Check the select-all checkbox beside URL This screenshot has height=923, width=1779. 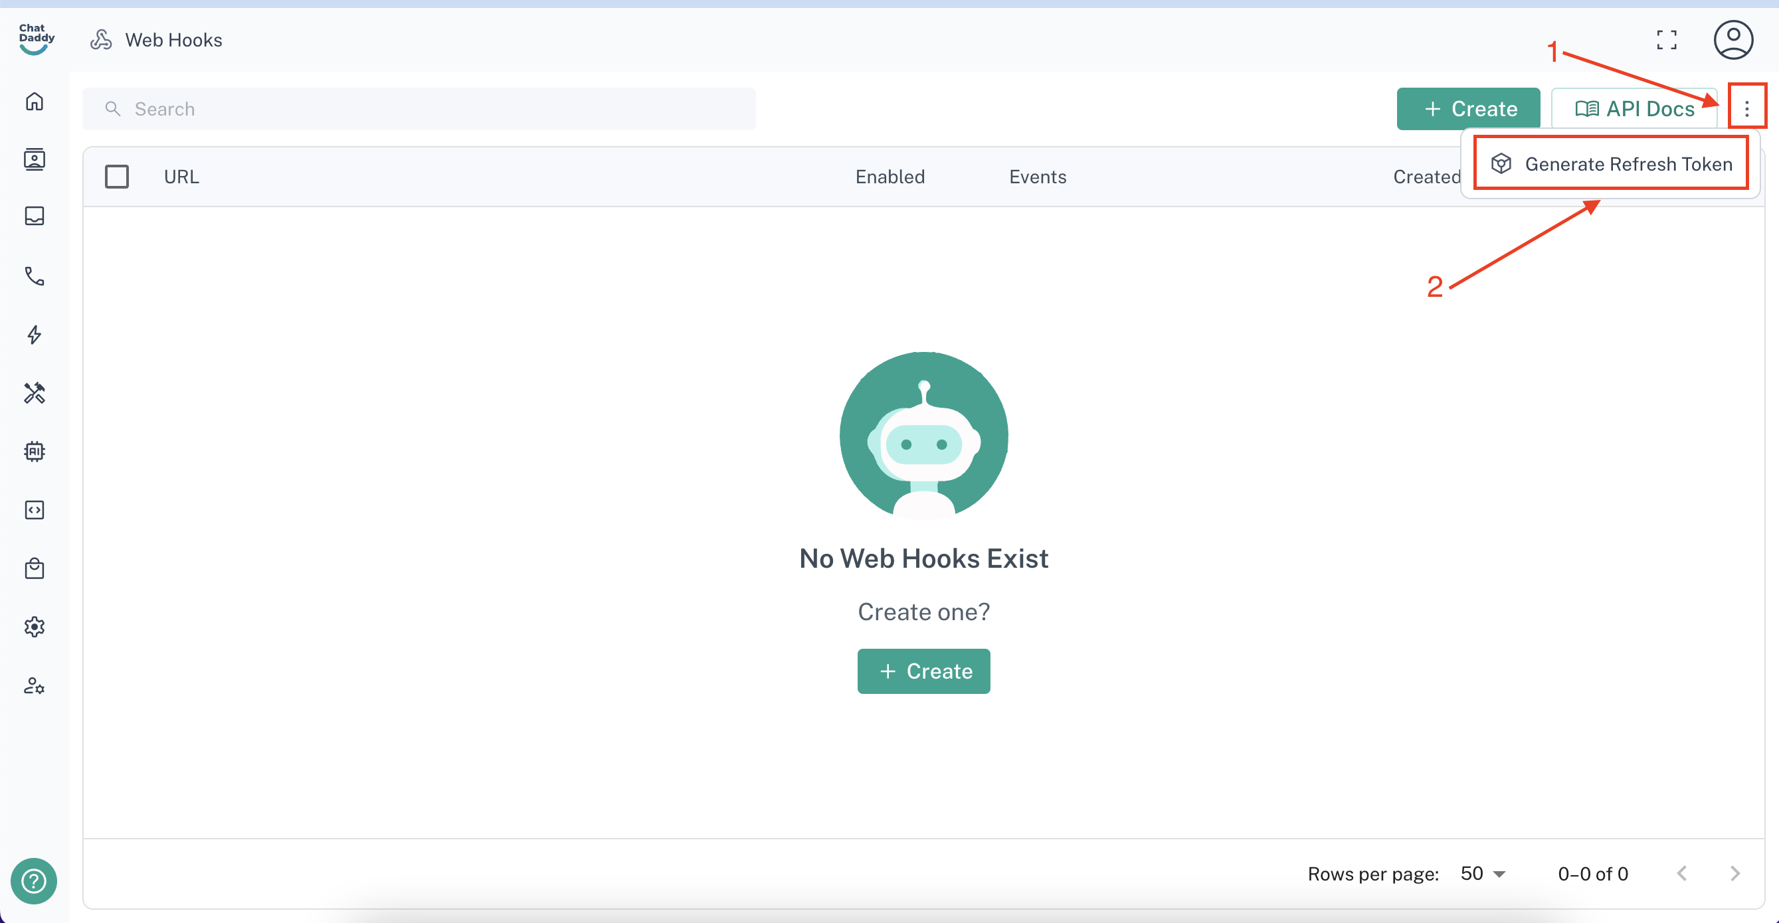(x=117, y=177)
